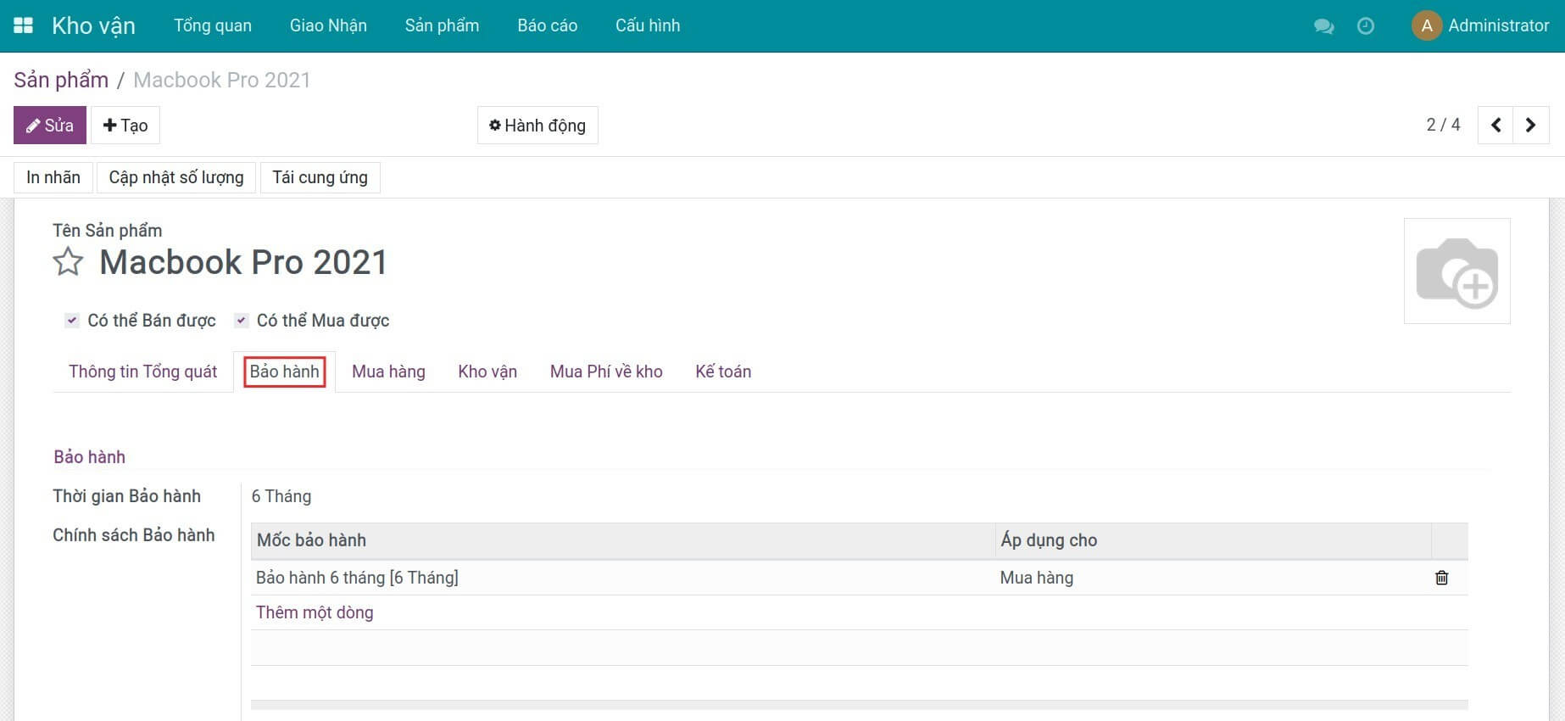The image size is (1565, 721).
Task: Switch to the 'Kho vận' tab
Action: tap(487, 372)
